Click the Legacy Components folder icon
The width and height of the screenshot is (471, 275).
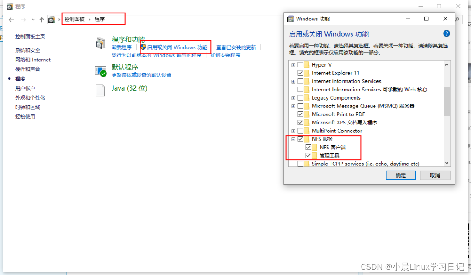click(307, 97)
